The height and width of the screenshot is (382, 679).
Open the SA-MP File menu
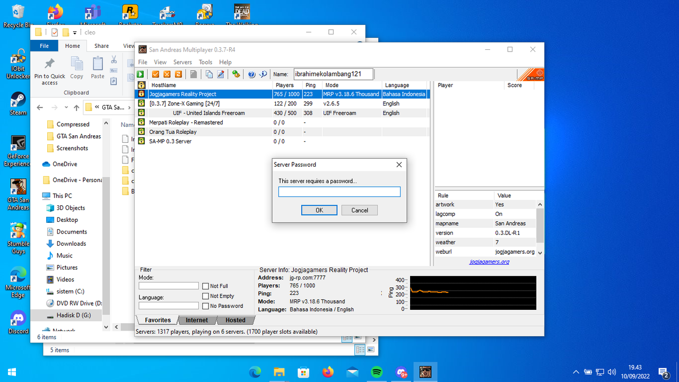[x=143, y=62]
